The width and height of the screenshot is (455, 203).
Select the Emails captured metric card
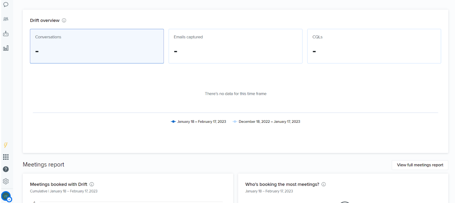[236, 46]
